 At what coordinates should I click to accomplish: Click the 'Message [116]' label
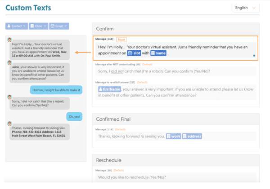(104, 129)
